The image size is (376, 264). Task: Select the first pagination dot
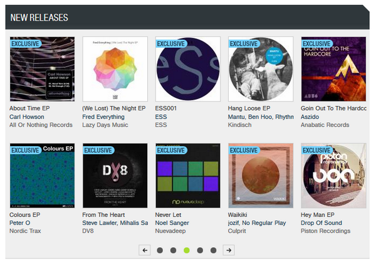(x=160, y=250)
